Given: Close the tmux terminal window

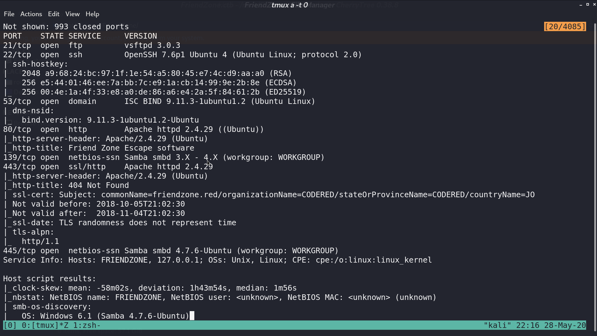Looking at the screenshot, I should 594,5.
